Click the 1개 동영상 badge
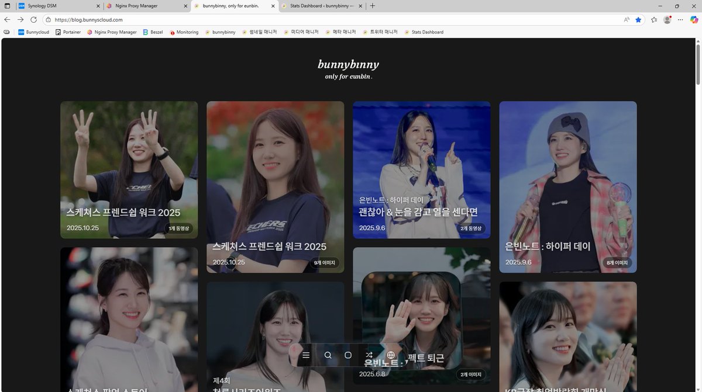Viewport: 702px width, 392px height. [x=178, y=228]
